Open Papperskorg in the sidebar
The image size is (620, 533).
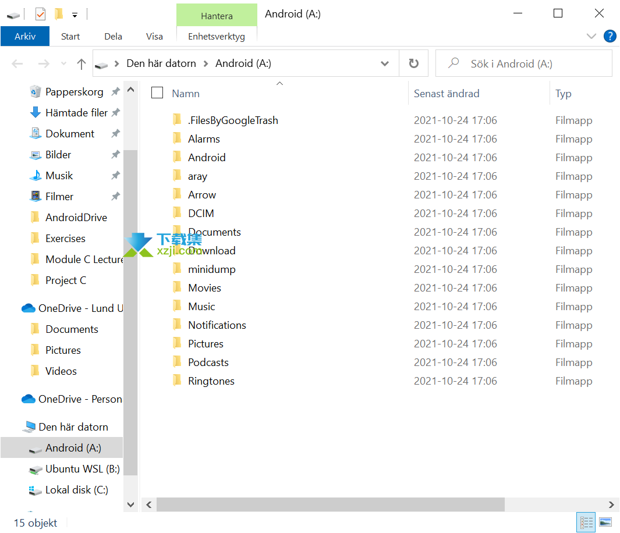pyautogui.click(x=74, y=92)
